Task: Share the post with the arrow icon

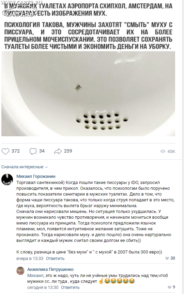Action: pyautogui.click(x=58, y=151)
